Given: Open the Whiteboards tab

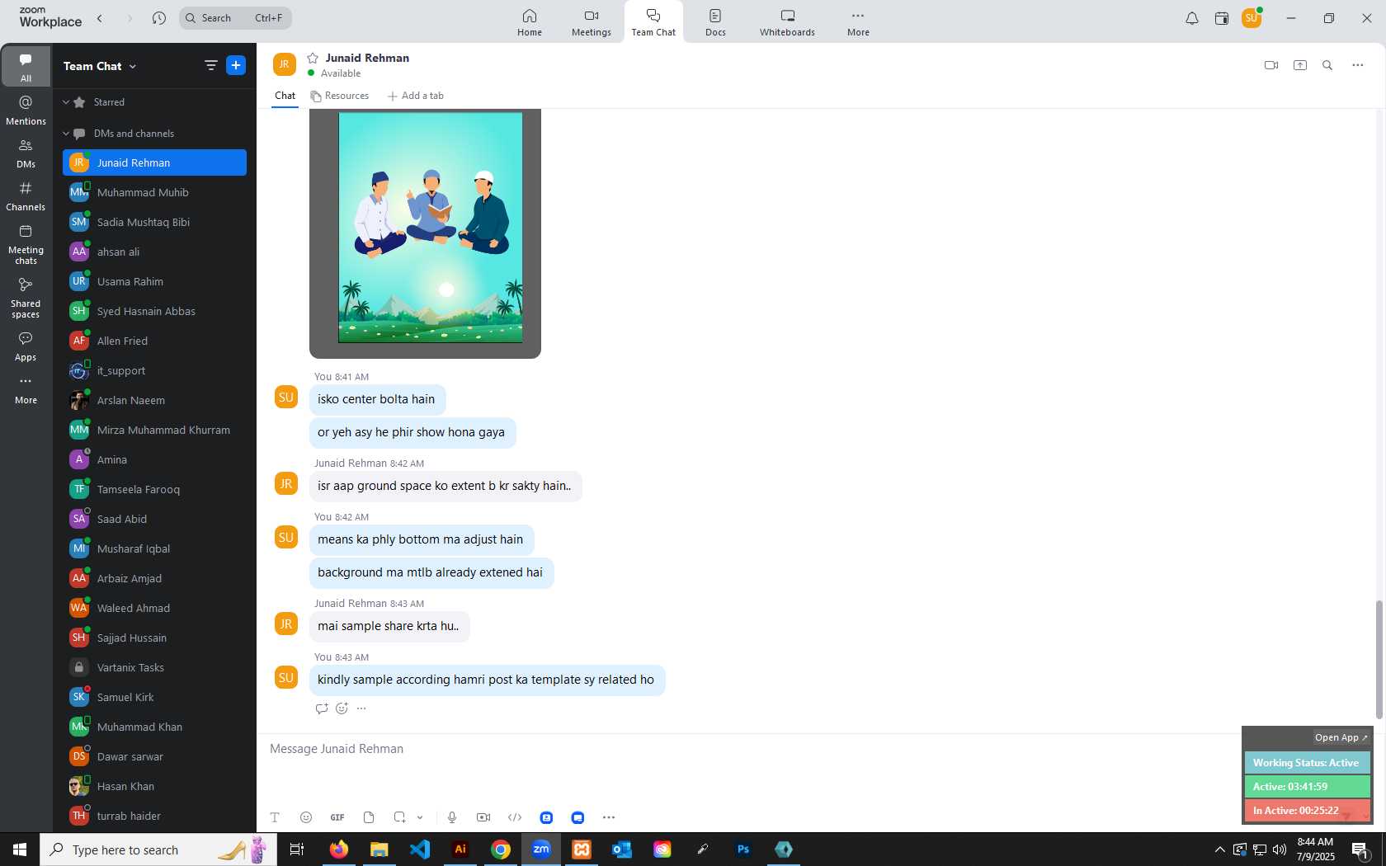Looking at the screenshot, I should point(787,22).
